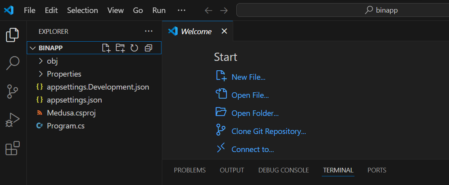The width and height of the screenshot is (449, 185).
Task: Switch to the PROBLEMS panel tab
Action: click(190, 170)
